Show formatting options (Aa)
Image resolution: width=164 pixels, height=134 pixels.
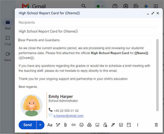(x=50, y=125)
